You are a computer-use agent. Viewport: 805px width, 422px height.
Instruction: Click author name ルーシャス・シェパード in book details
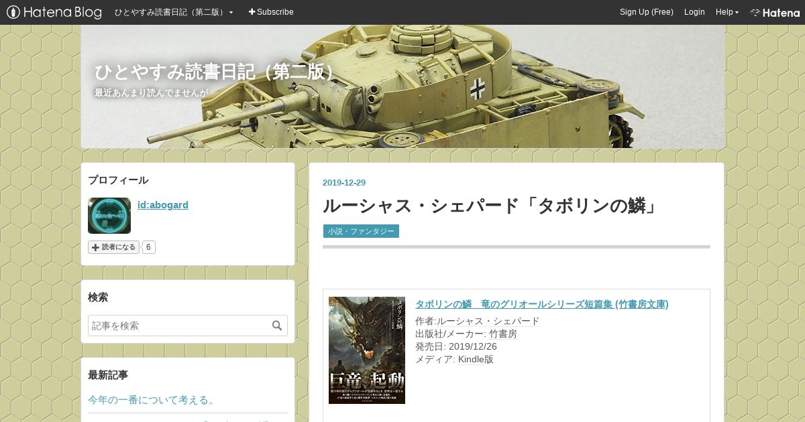(x=488, y=321)
